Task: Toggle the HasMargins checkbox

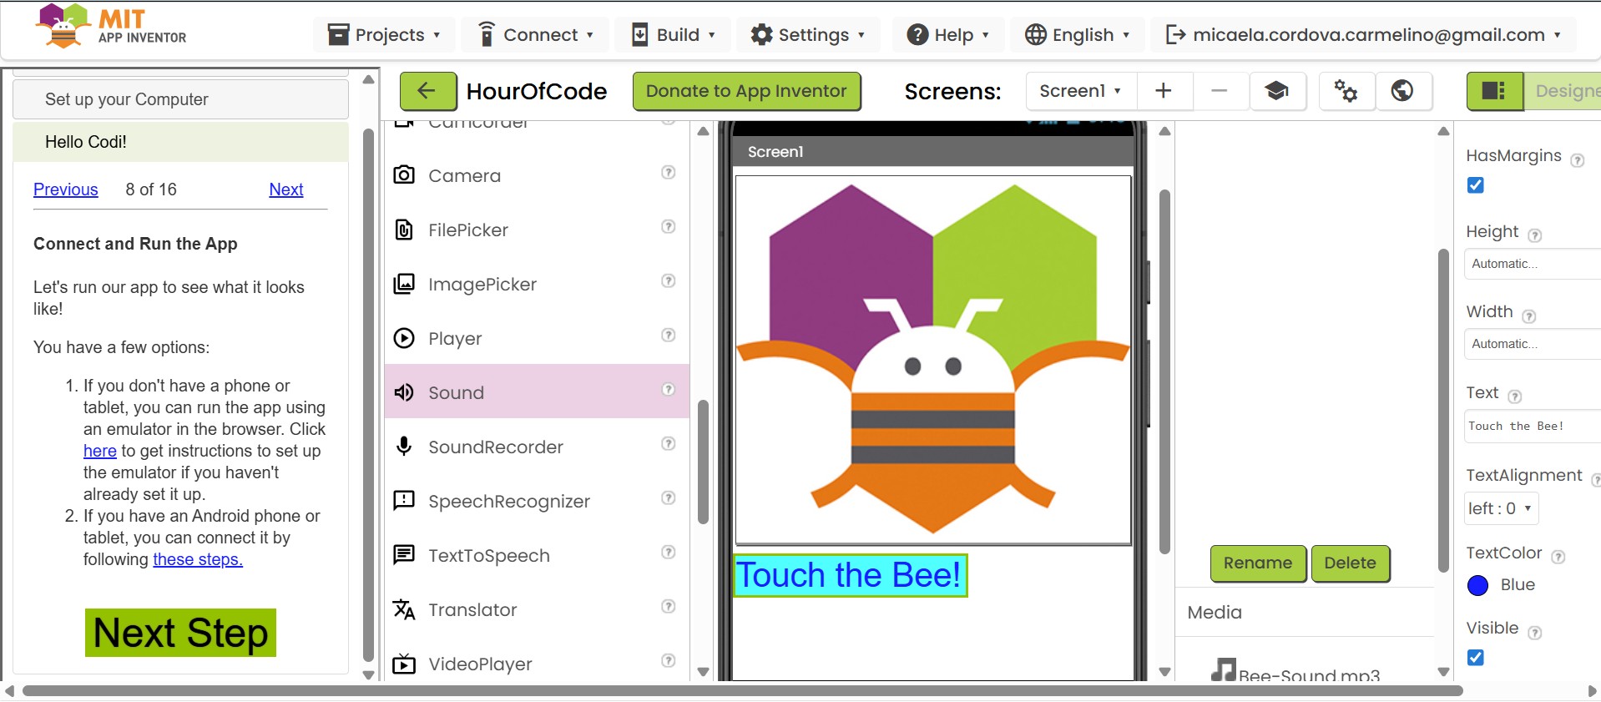Action: 1476,185
